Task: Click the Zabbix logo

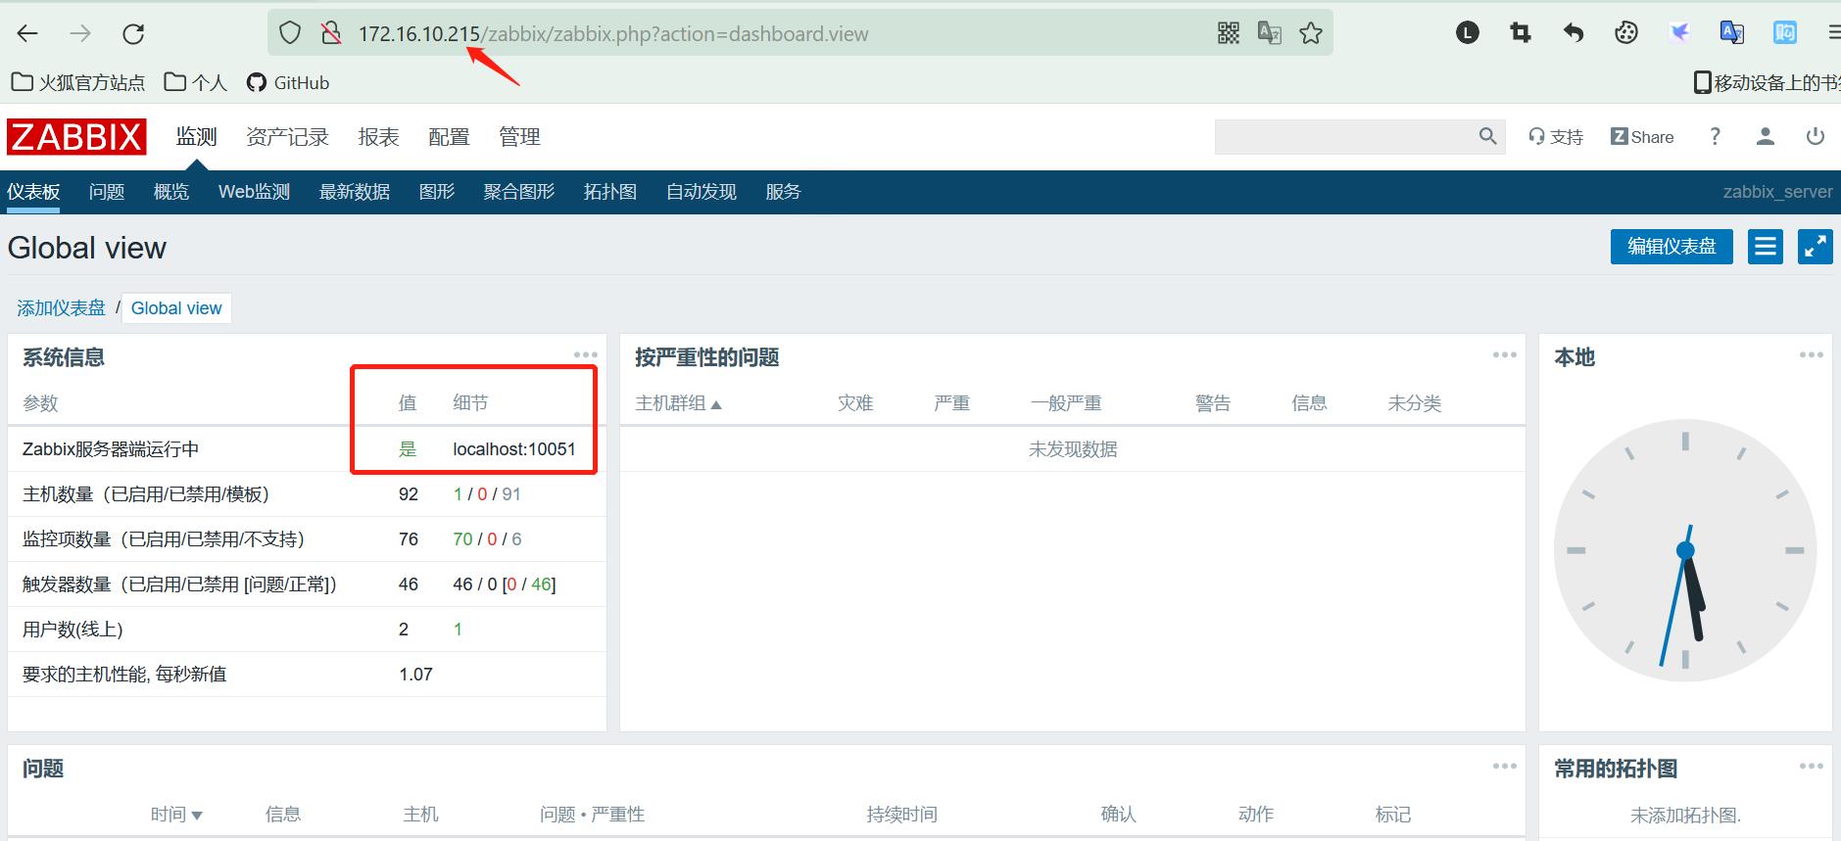Action: [x=76, y=137]
